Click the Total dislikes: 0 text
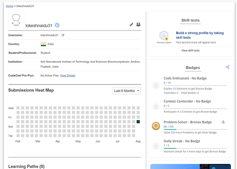 (190, 93)
